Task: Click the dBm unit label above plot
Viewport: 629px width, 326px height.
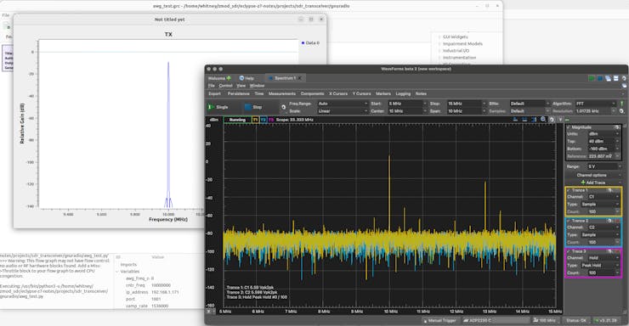Action: pyautogui.click(x=214, y=120)
